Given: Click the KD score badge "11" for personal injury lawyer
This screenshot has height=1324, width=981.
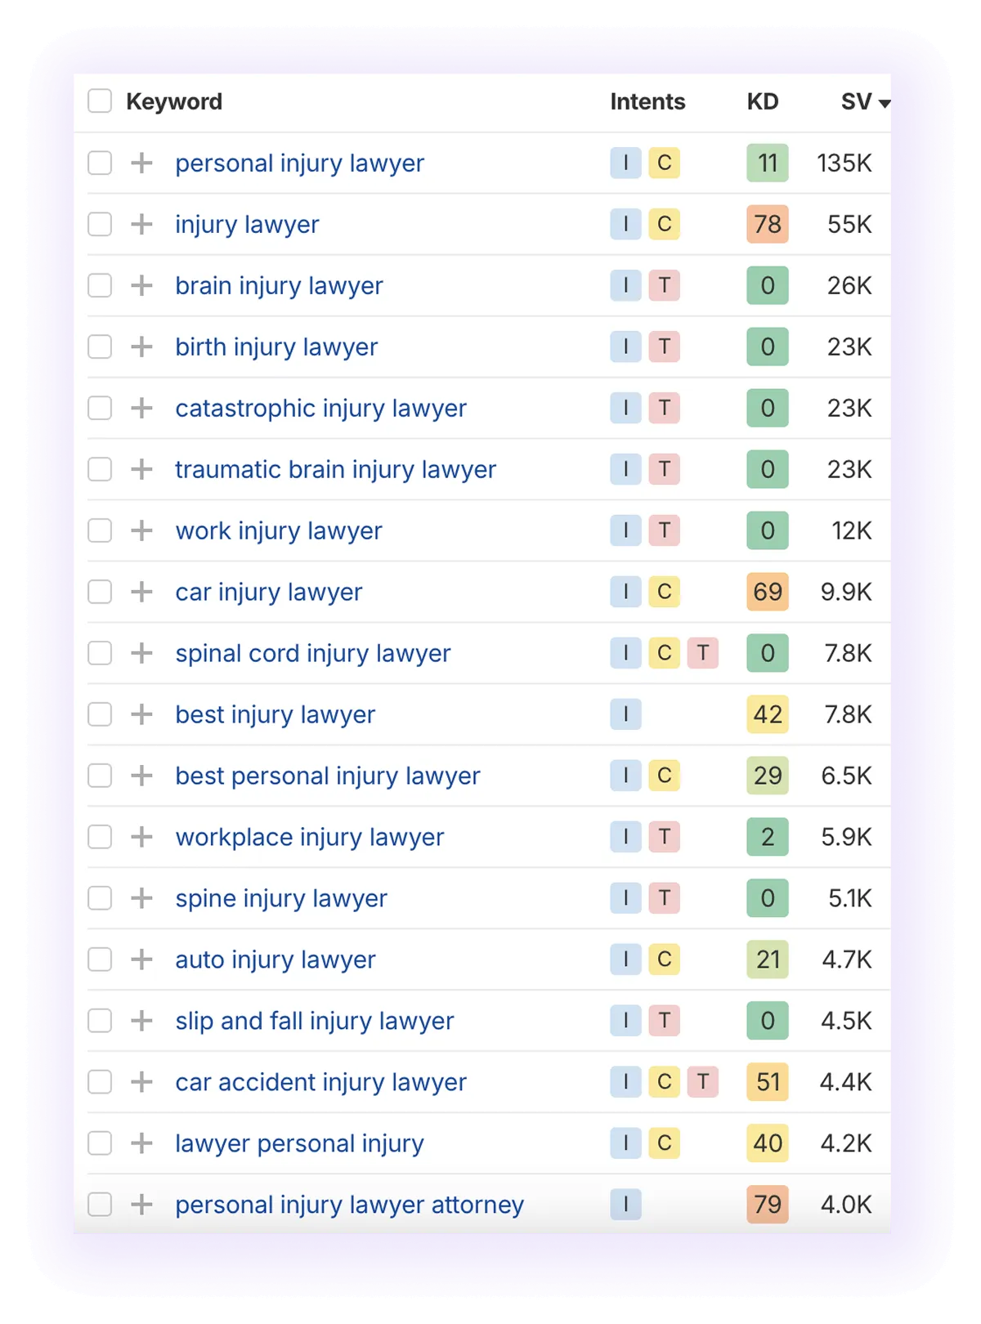Looking at the screenshot, I should click(767, 163).
